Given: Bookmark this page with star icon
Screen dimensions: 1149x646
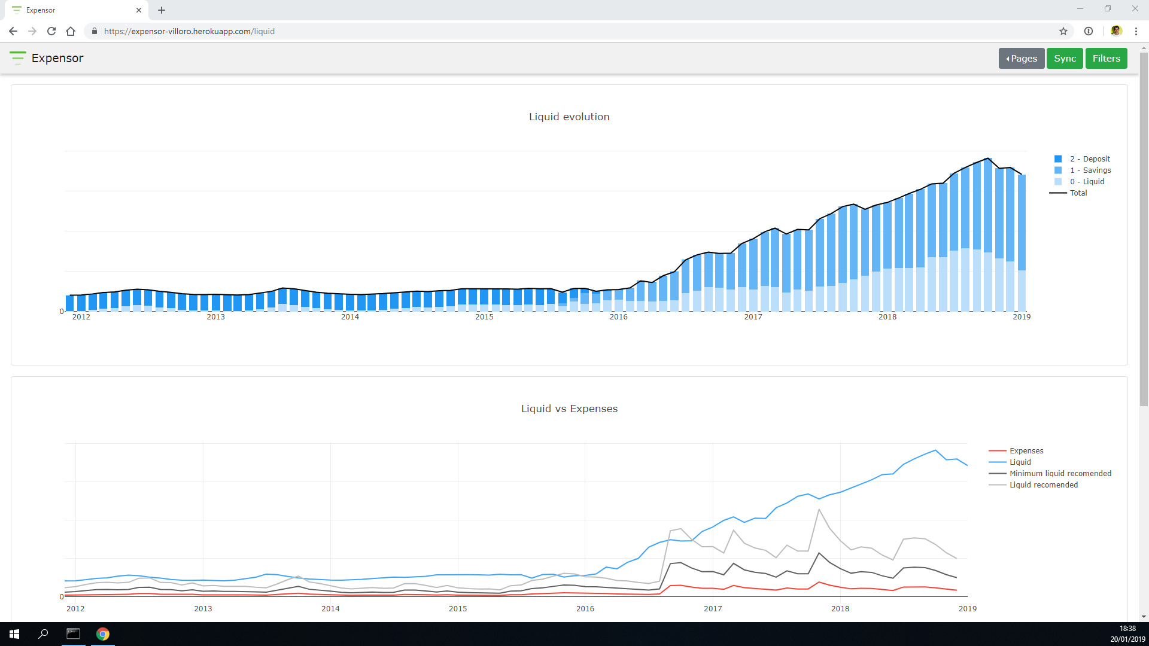Looking at the screenshot, I should pos(1063,31).
